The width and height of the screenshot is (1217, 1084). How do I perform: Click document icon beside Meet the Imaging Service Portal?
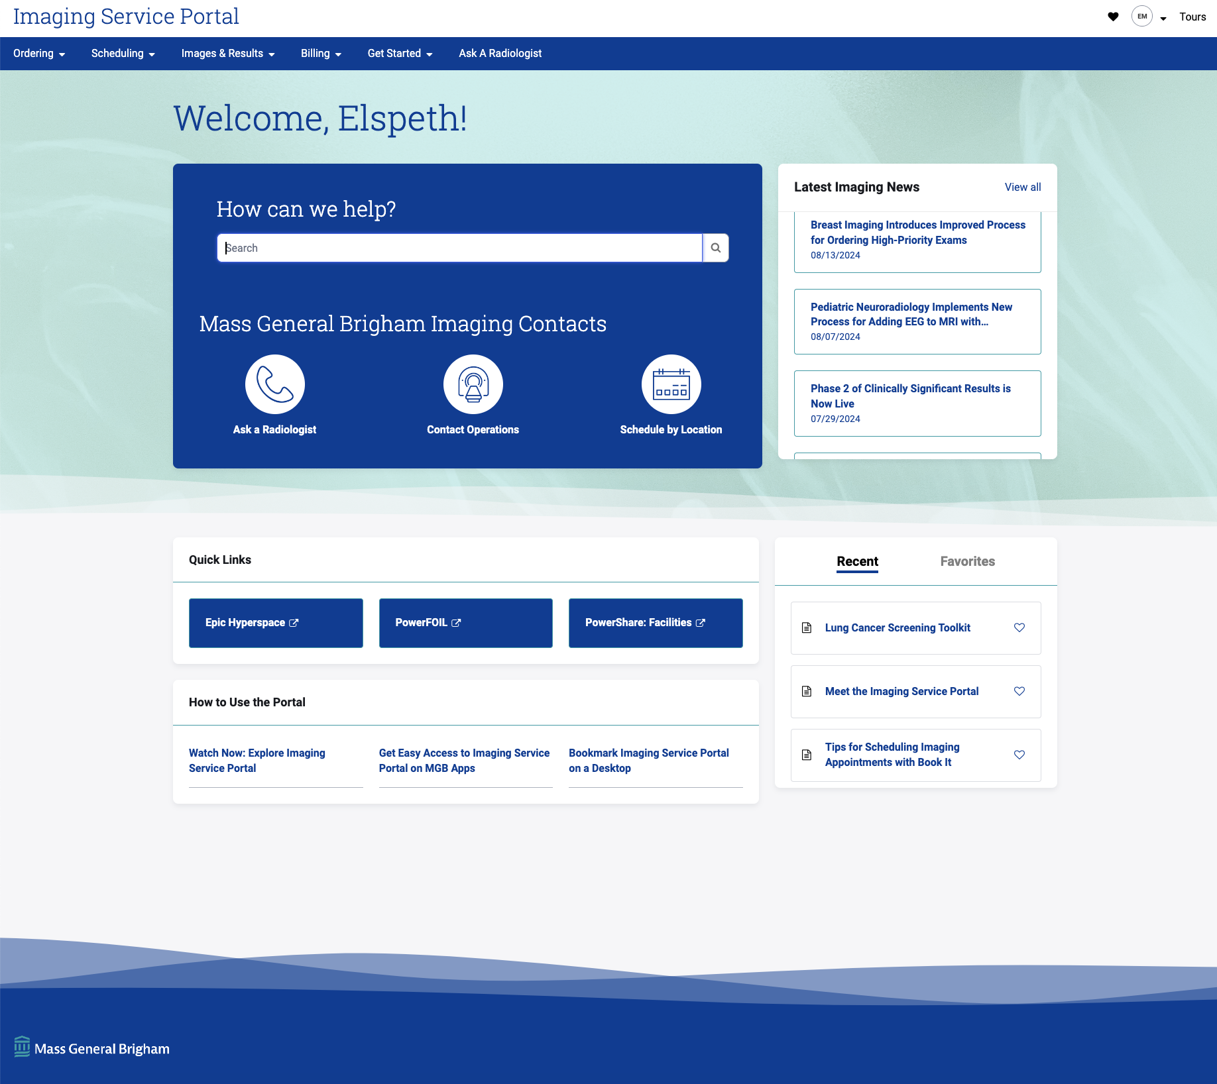pos(807,691)
